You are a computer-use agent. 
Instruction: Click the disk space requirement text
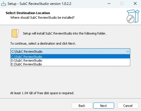pyautogui.click(x=42, y=93)
